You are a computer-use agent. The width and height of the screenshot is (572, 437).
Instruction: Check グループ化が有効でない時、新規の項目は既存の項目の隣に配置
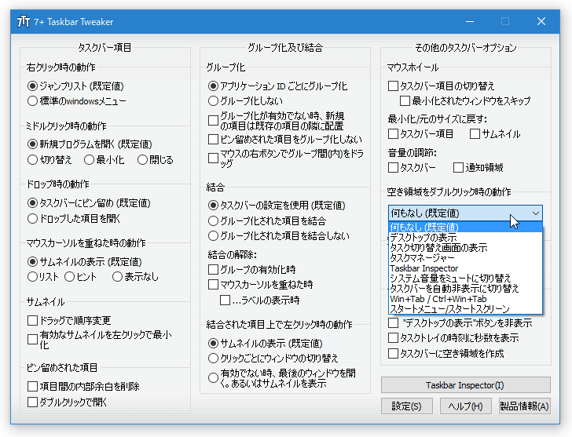pos(213,121)
